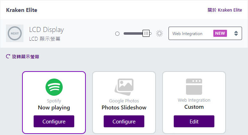Select the Custom Web Integration card
The height and width of the screenshot is (135, 248).
point(194,102)
